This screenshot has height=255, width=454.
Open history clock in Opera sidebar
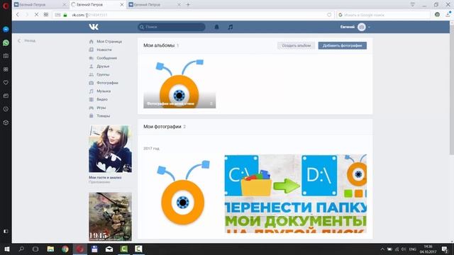pyautogui.click(x=6, y=109)
